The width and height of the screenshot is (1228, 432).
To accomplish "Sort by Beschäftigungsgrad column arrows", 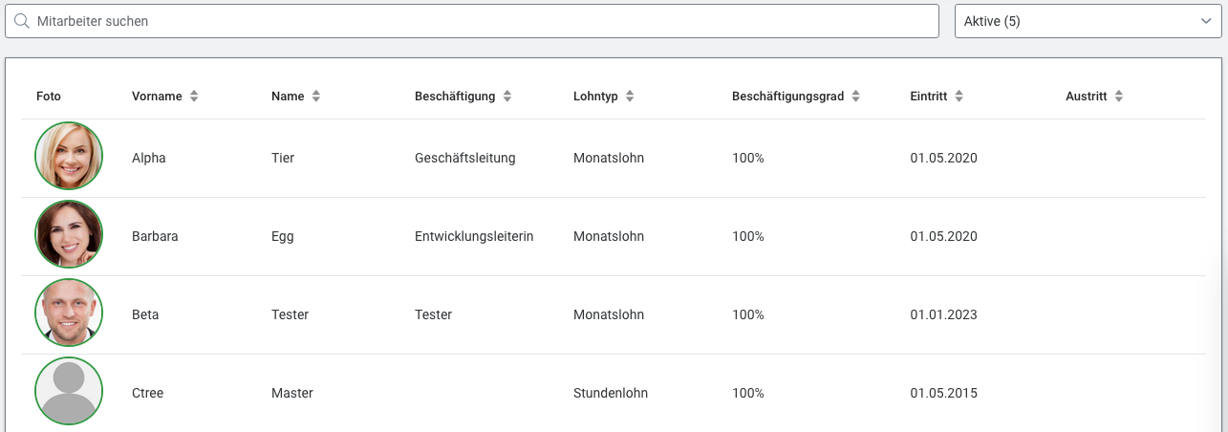I will click(856, 97).
